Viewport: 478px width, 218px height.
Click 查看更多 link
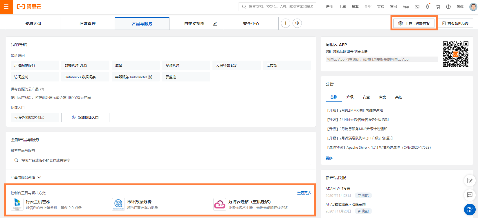(x=304, y=193)
